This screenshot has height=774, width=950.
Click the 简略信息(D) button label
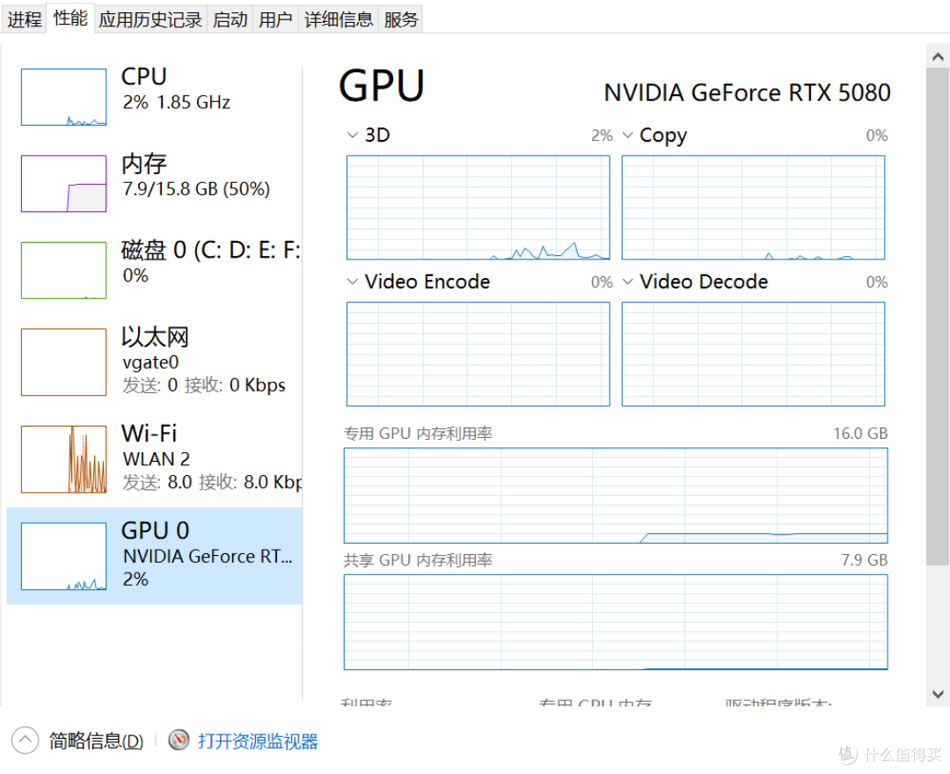click(x=97, y=741)
